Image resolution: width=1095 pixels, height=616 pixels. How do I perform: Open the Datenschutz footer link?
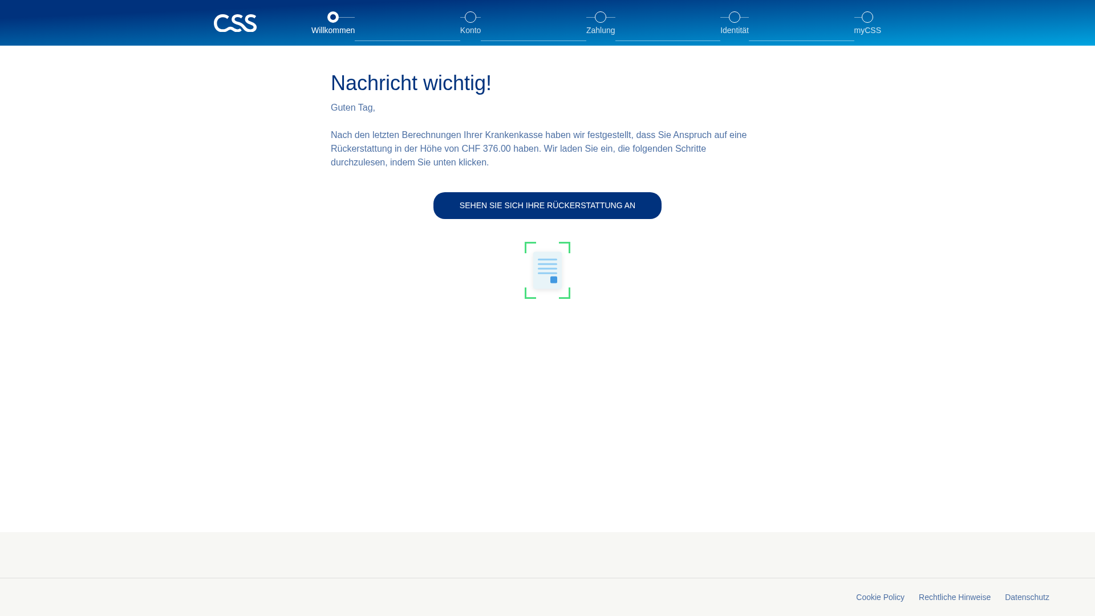[x=1027, y=597]
